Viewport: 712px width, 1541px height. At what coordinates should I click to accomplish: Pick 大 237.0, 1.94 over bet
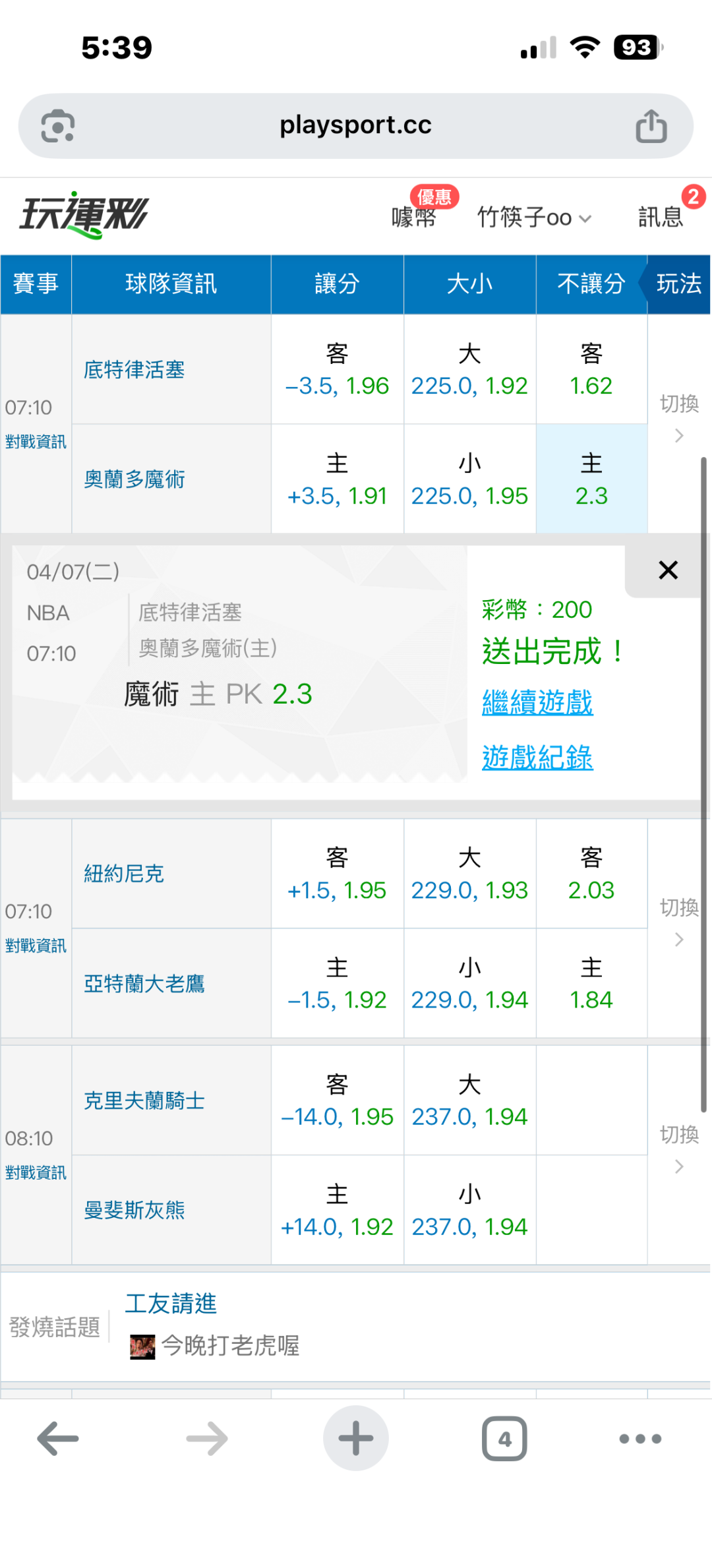[x=470, y=1101]
